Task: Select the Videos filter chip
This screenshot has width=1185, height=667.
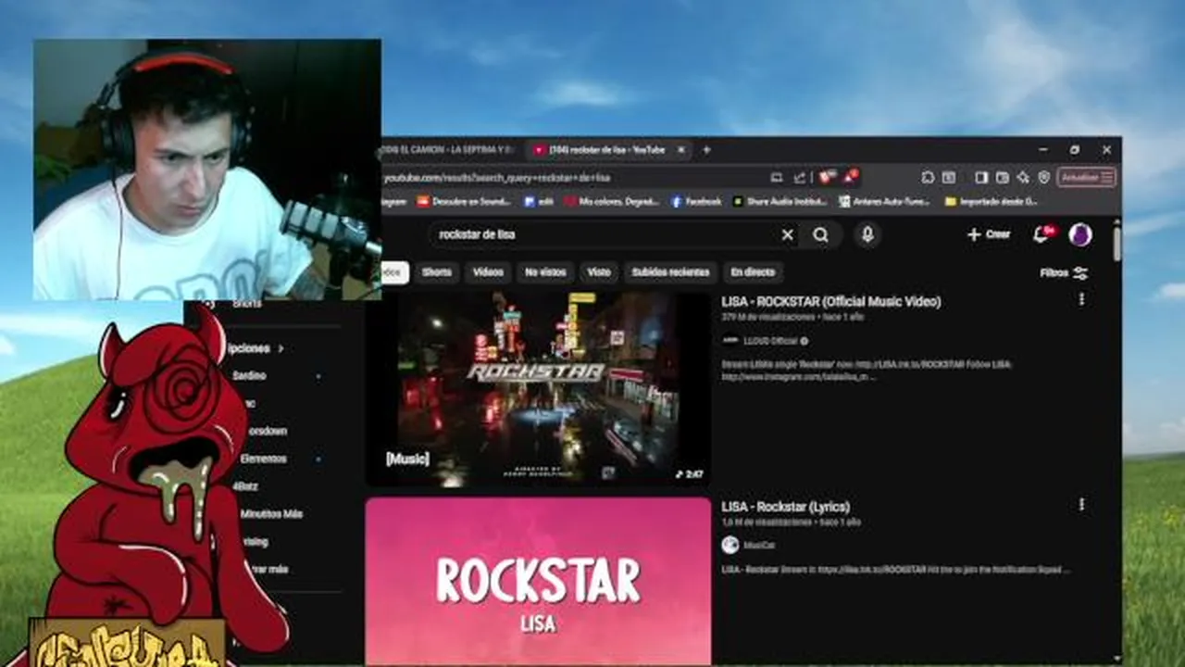Action: coord(488,271)
